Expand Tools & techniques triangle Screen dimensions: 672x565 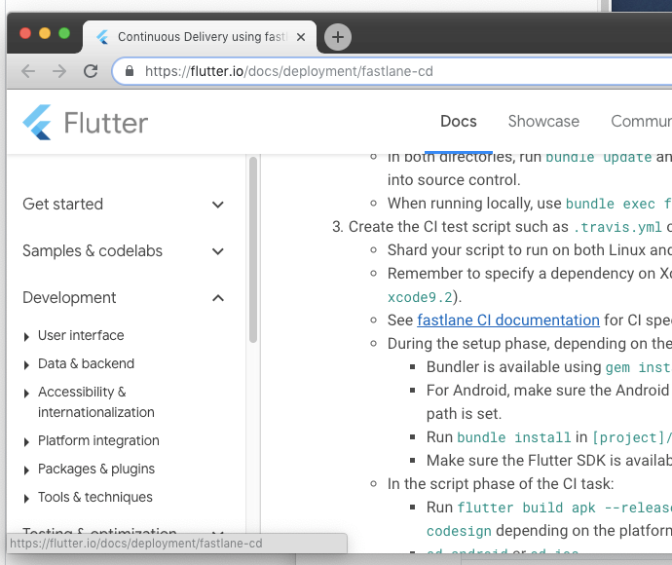pyautogui.click(x=26, y=498)
